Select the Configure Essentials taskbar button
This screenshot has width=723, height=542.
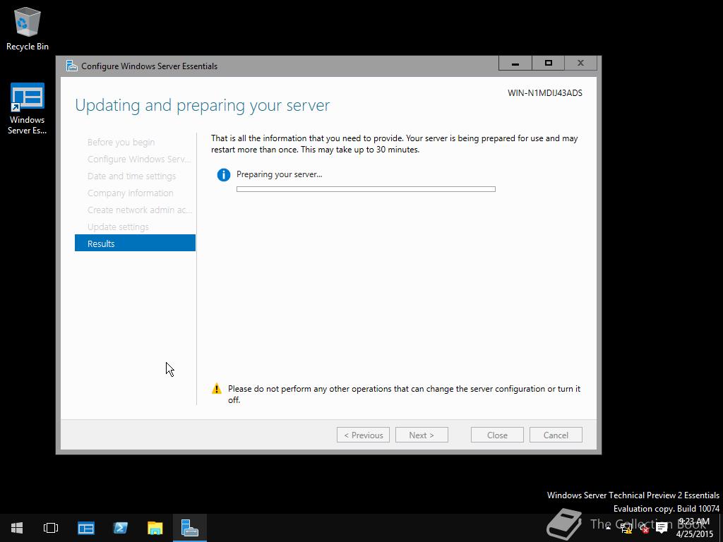(x=189, y=528)
